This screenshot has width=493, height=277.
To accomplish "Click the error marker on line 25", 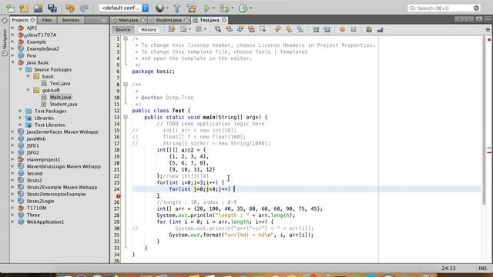I will coord(118,195).
